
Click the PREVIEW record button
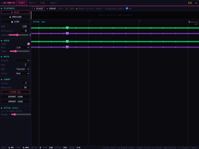point(15,17)
